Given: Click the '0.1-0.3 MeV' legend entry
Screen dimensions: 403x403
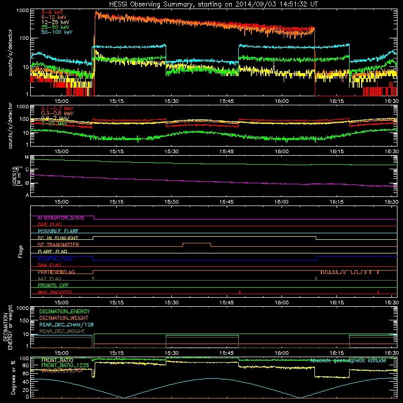Looking at the screenshot, I should pyautogui.click(x=57, y=108).
